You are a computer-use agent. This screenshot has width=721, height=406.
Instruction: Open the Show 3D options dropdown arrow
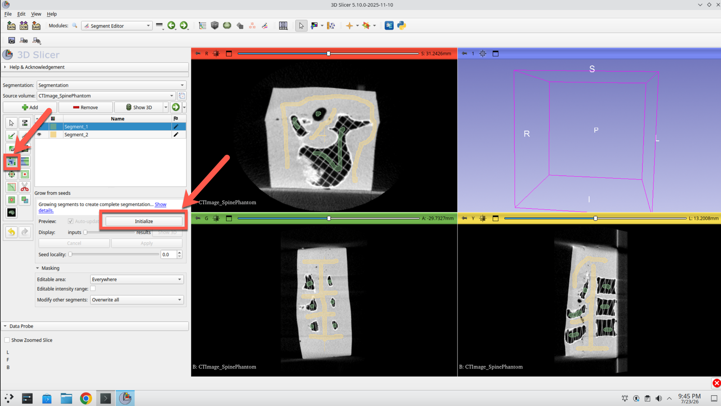point(166,107)
